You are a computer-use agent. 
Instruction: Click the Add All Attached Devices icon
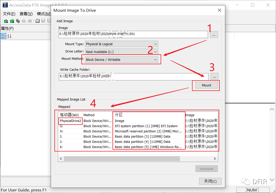pyautogui.click(x=12, y=21)
